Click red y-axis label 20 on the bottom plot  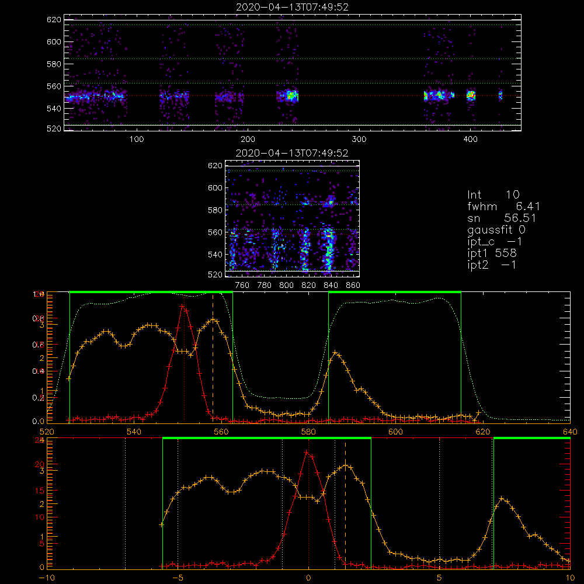[x=40, y=464]
